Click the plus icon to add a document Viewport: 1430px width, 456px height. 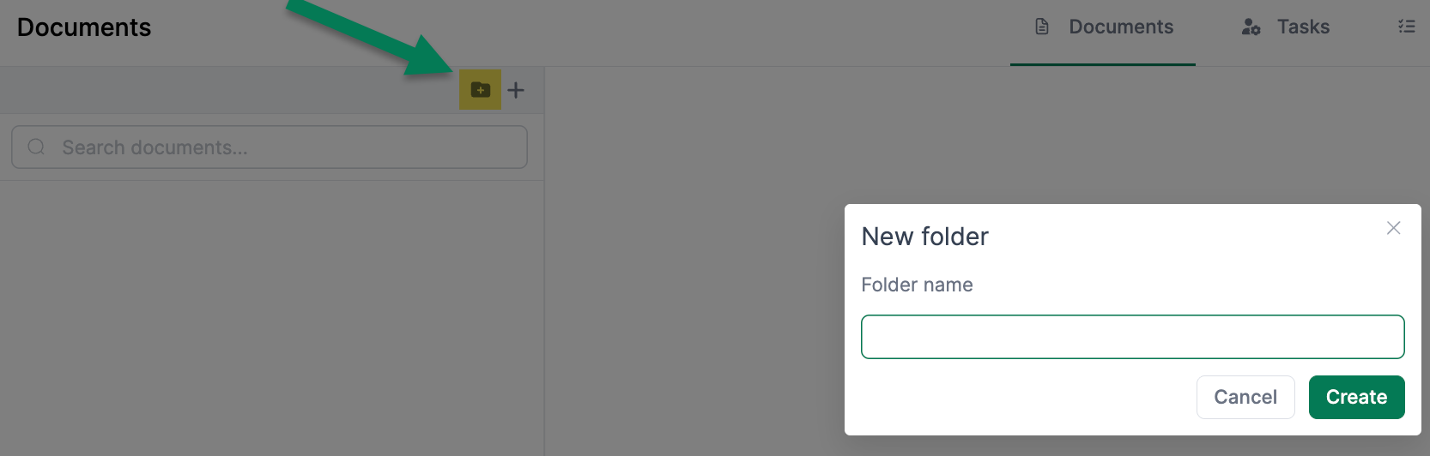click(516, 90)
